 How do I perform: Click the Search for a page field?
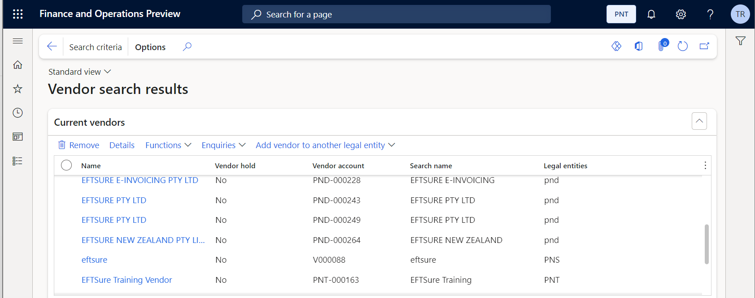(397, 14)
